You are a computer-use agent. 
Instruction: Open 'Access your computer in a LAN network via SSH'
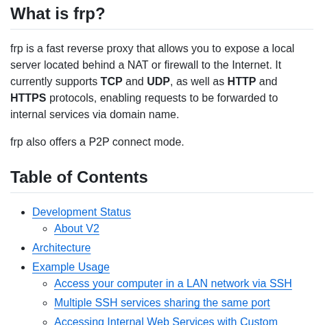click(x=173, y=283)
